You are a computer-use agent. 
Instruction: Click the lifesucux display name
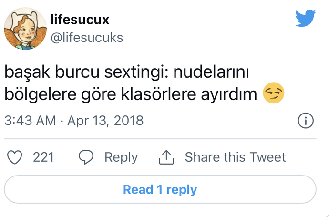[80, 20]
